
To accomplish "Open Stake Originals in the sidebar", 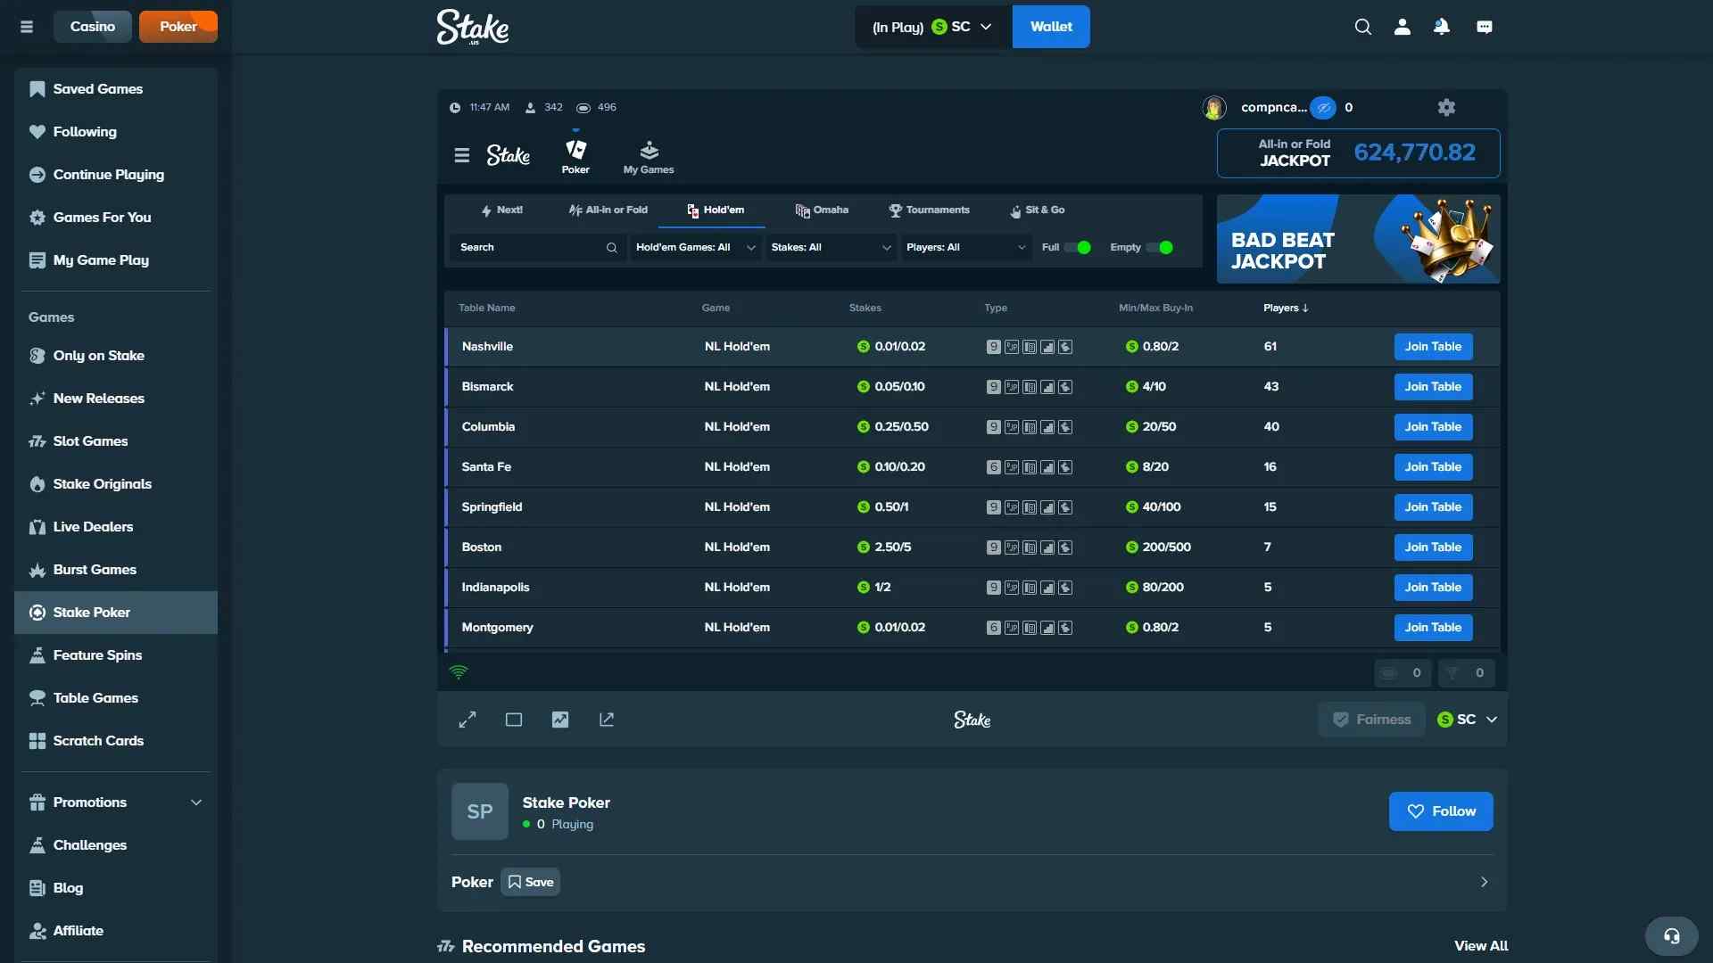I will click(116, 484).
